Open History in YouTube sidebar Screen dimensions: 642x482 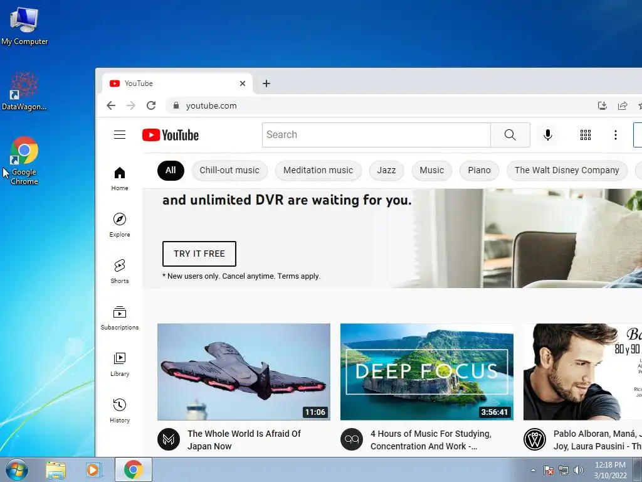tap(120, 410)
